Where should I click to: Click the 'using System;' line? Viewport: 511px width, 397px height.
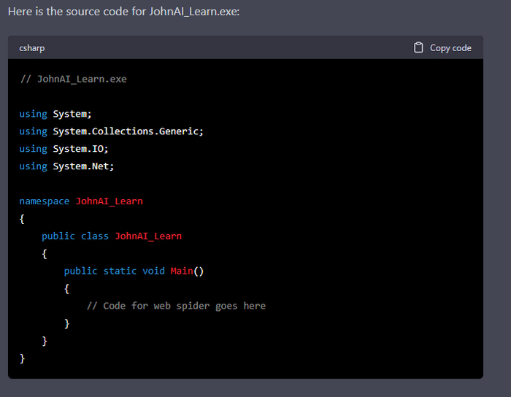point(55,114)
